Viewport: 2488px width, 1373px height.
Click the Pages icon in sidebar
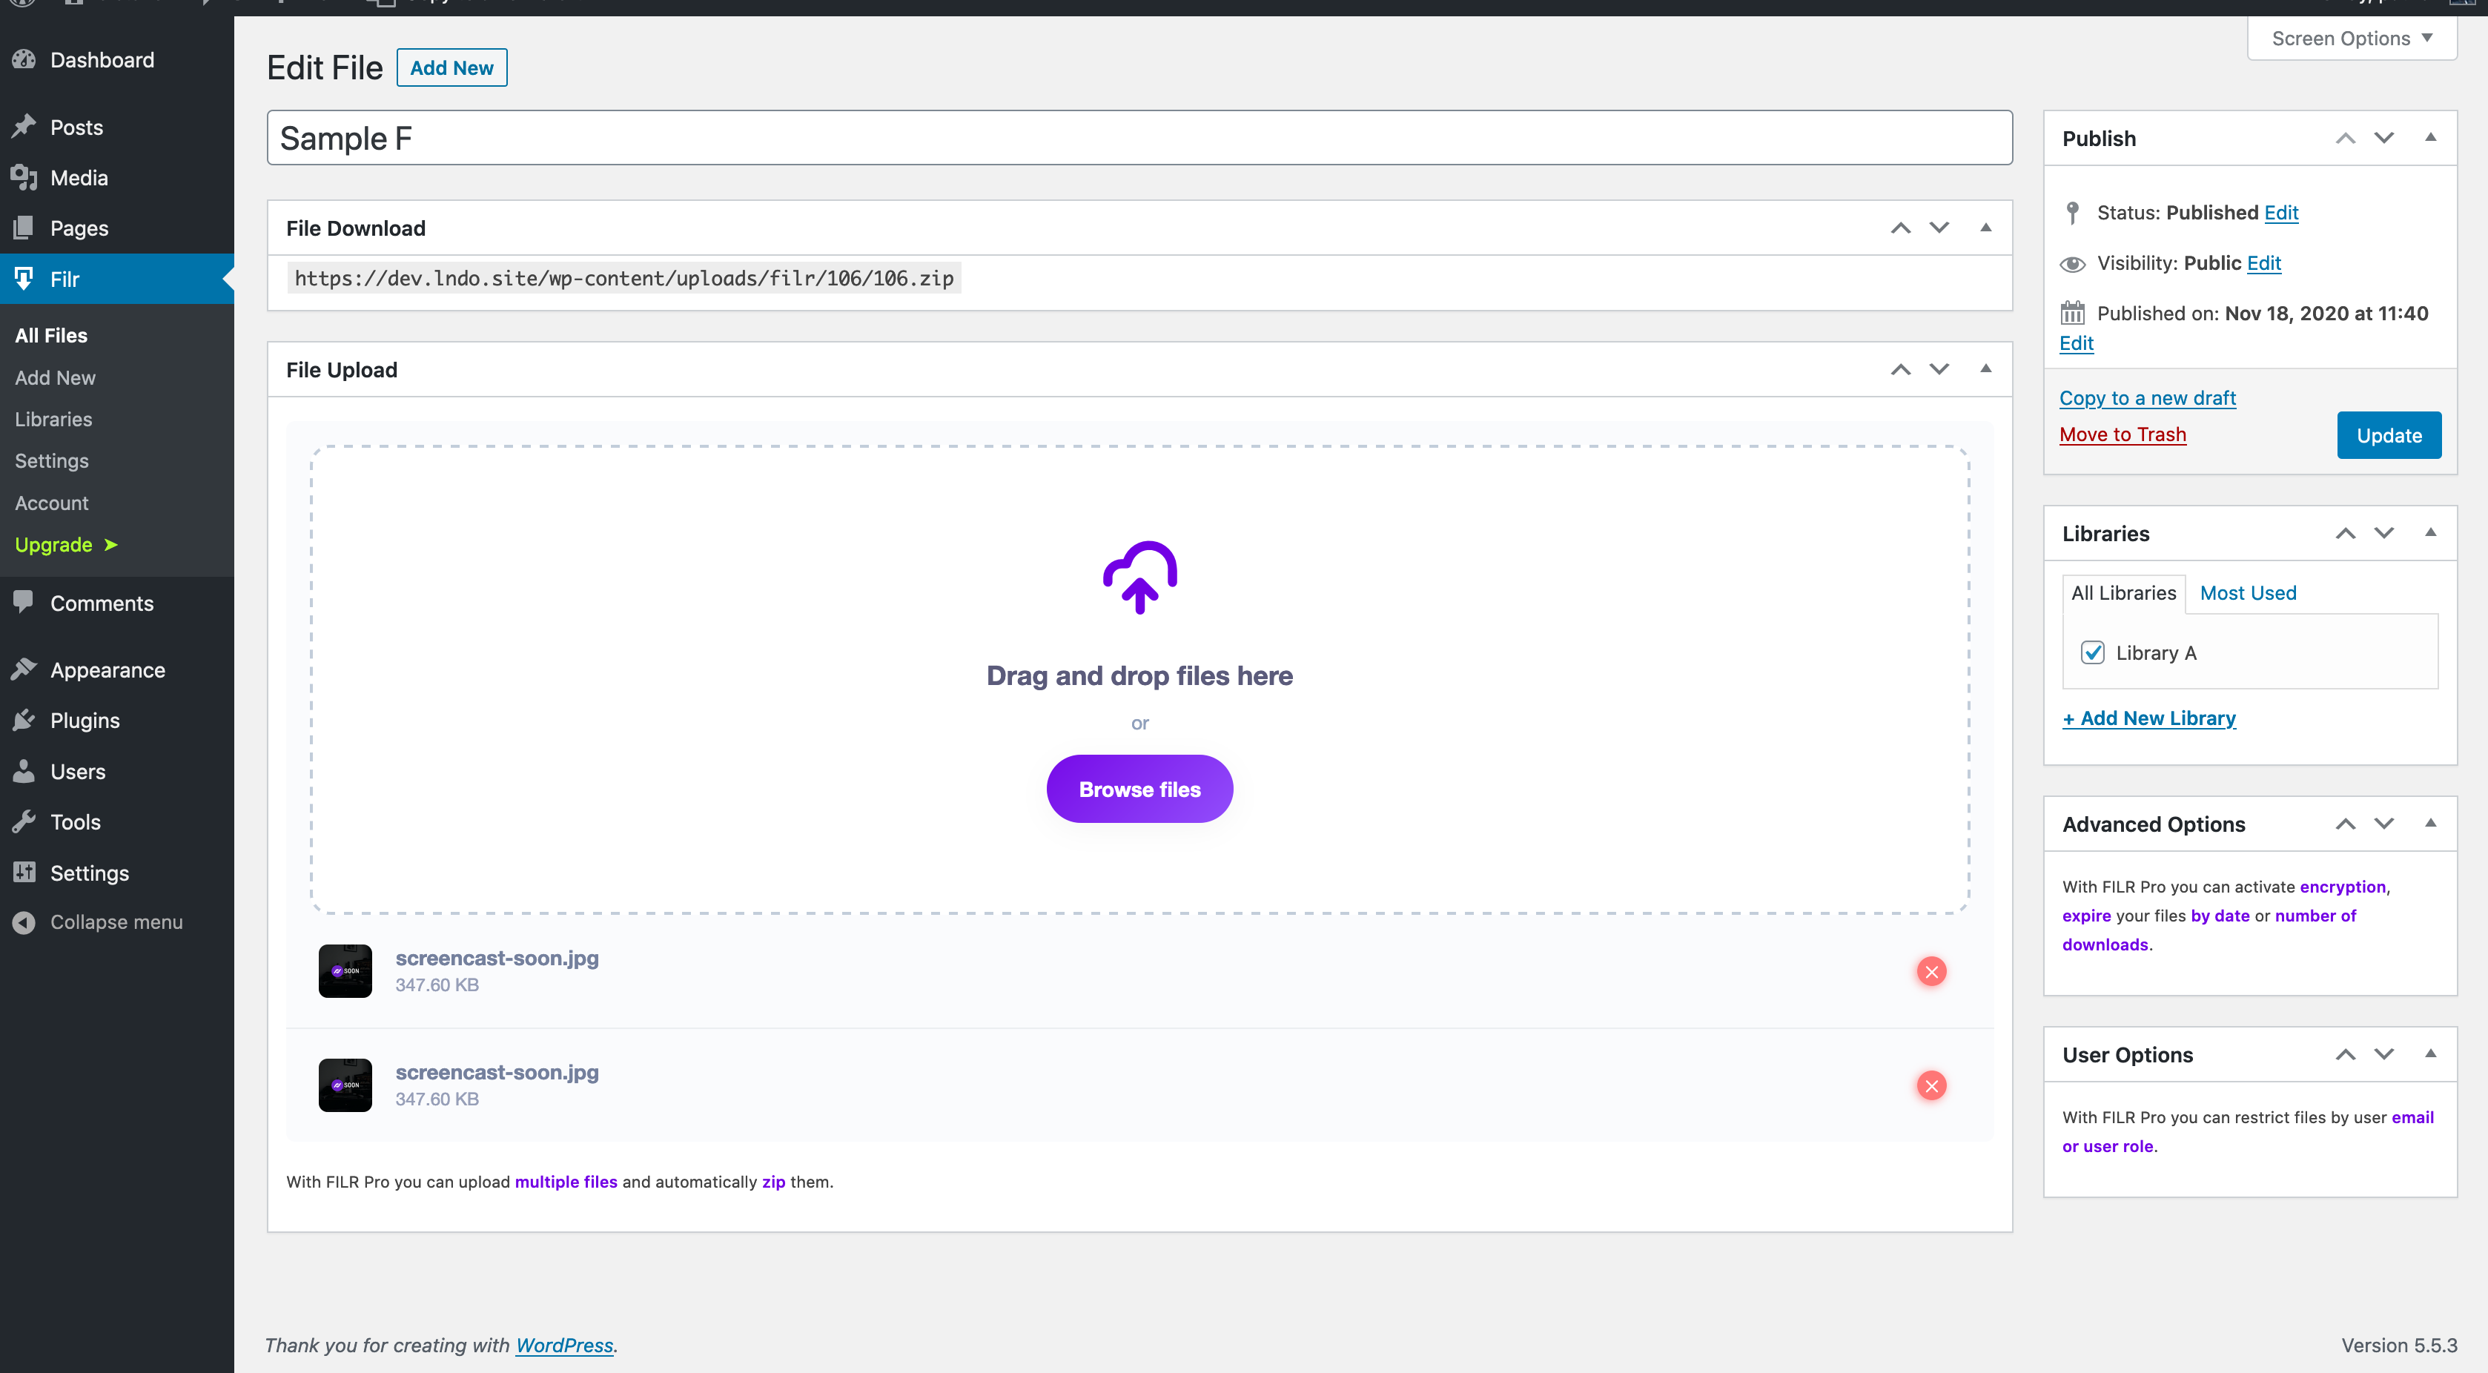(x=24, y=228)
